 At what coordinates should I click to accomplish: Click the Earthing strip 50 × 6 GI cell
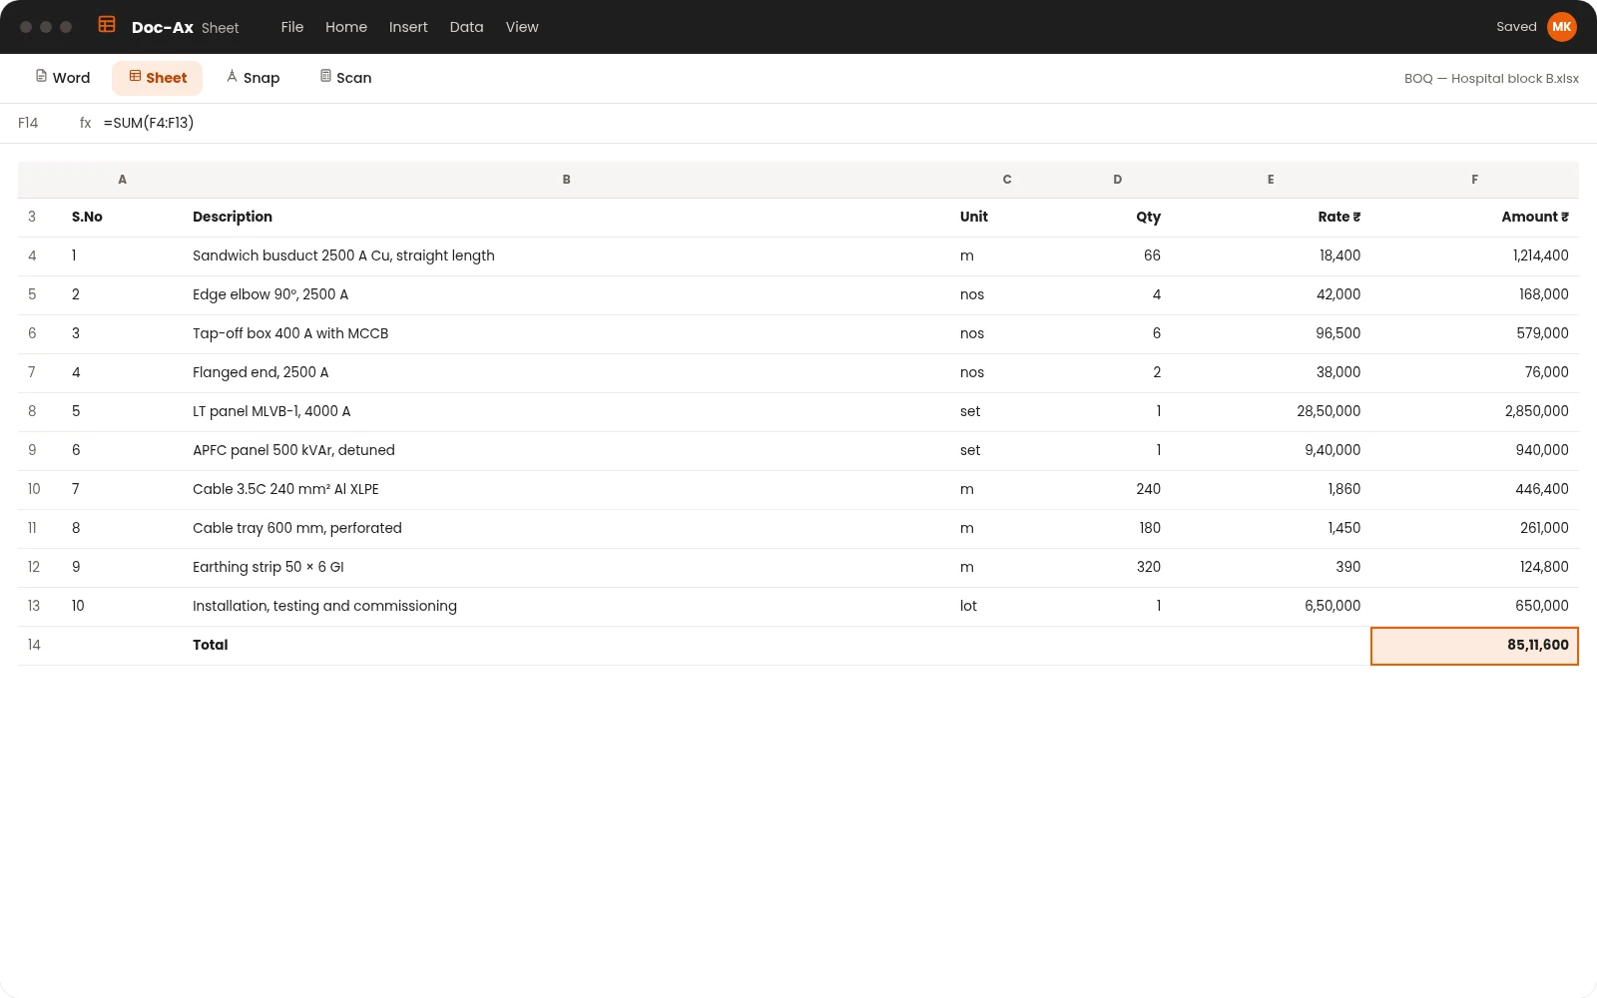(566, 568)
